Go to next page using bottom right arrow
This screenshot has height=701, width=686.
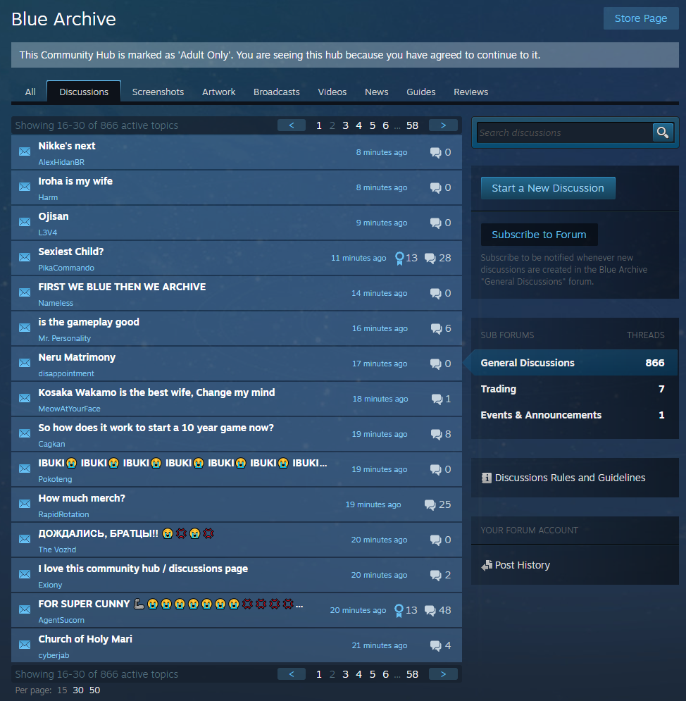pyautogui.click(x=443, y=674)
